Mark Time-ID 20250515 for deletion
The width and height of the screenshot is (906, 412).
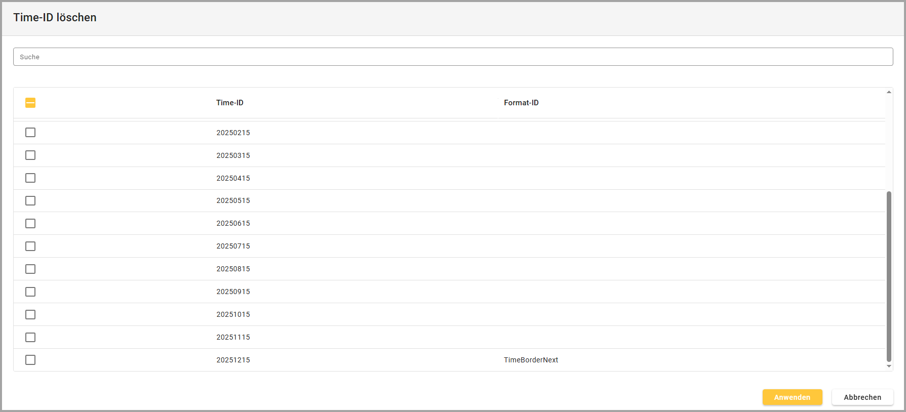coord(30,201)
